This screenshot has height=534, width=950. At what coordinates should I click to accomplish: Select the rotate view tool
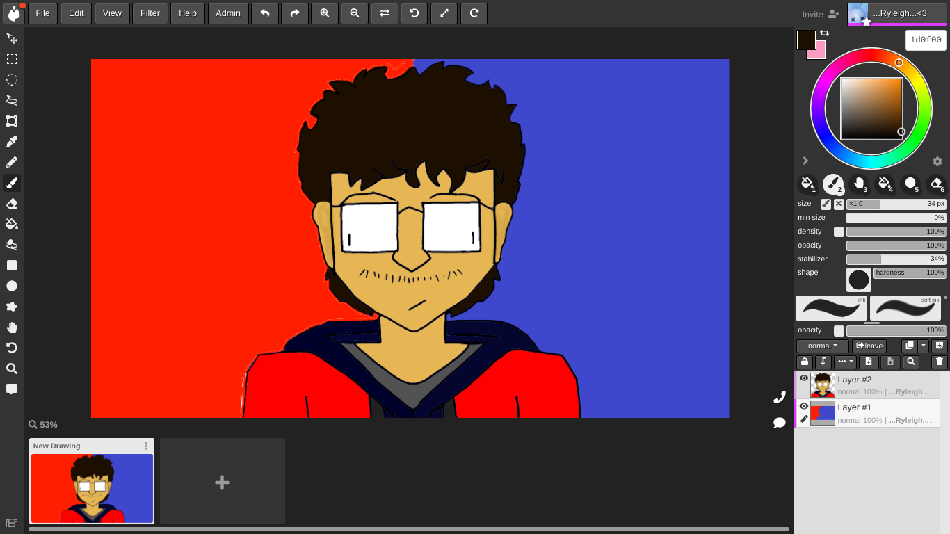click(x=12, y=348)
